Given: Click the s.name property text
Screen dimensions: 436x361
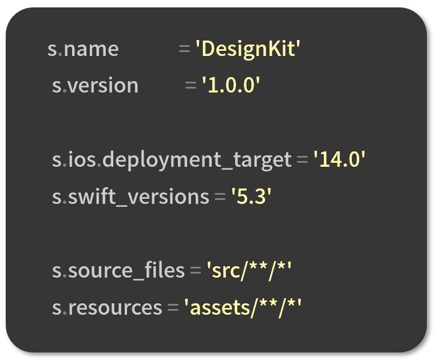Looking at the screenshot, I should pos(83,49).
